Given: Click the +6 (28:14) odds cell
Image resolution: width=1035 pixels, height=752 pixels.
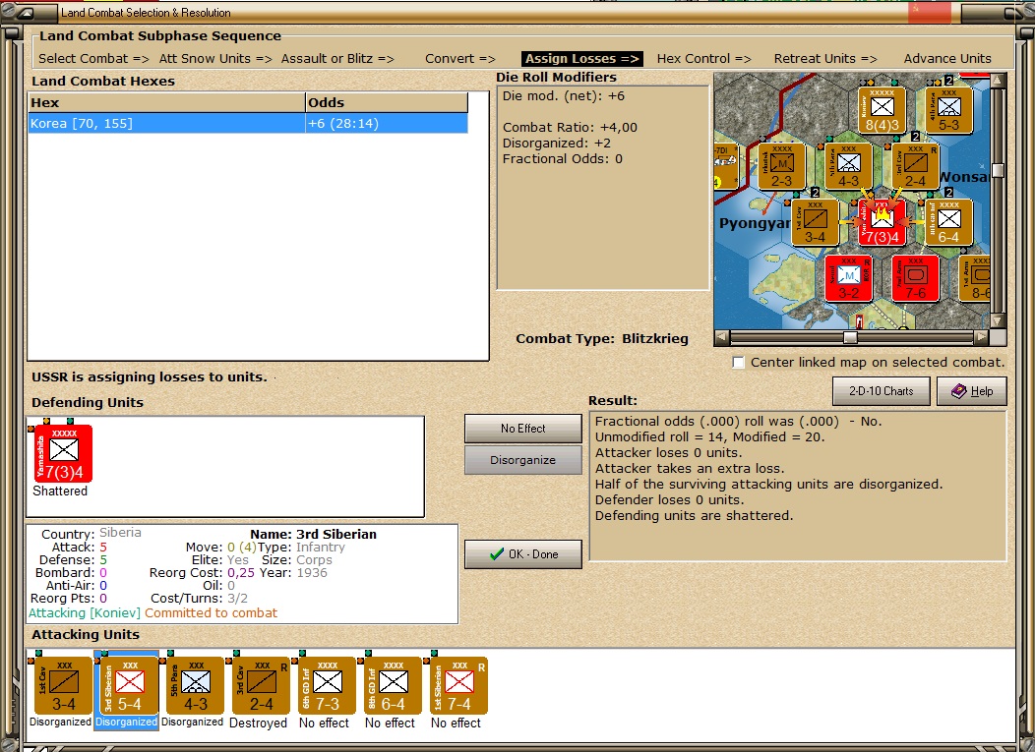Looking at the screenshot, I should [x=387, y=123].
